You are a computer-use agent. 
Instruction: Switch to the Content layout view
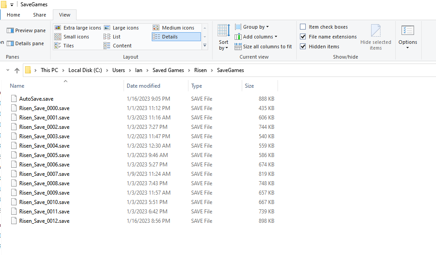pyautogui.click(x=122, y=46)
